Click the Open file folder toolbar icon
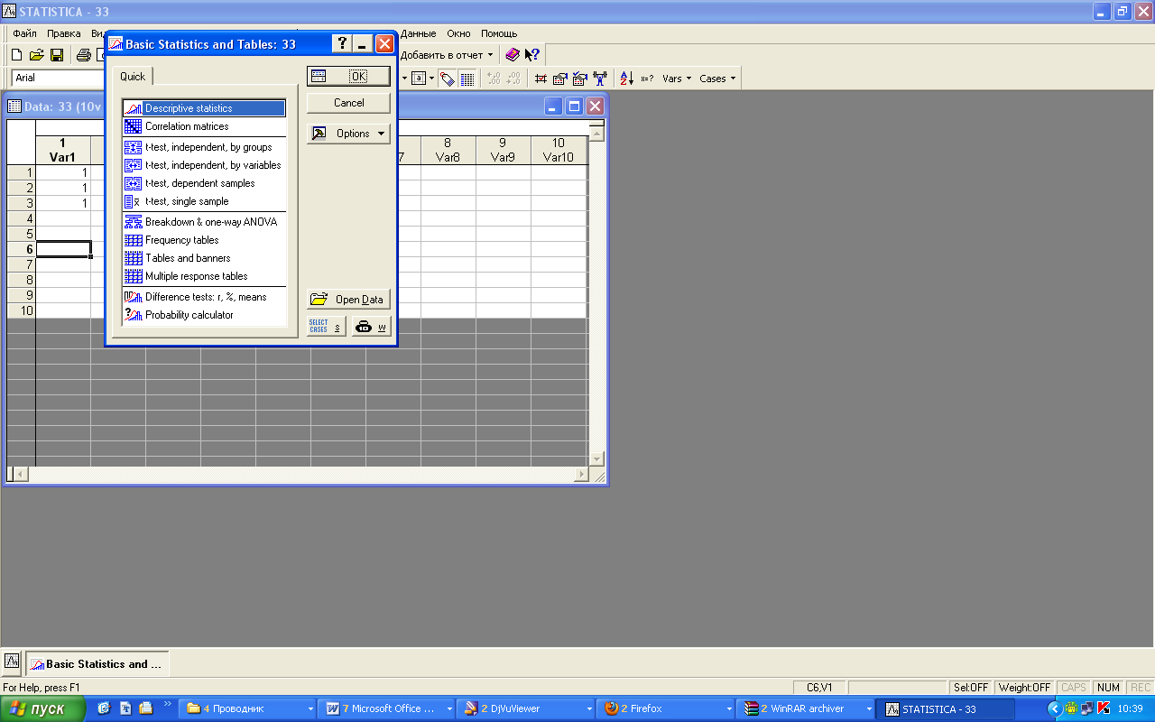The height and width of the screenshot is (722, 1155). (36, 55)
